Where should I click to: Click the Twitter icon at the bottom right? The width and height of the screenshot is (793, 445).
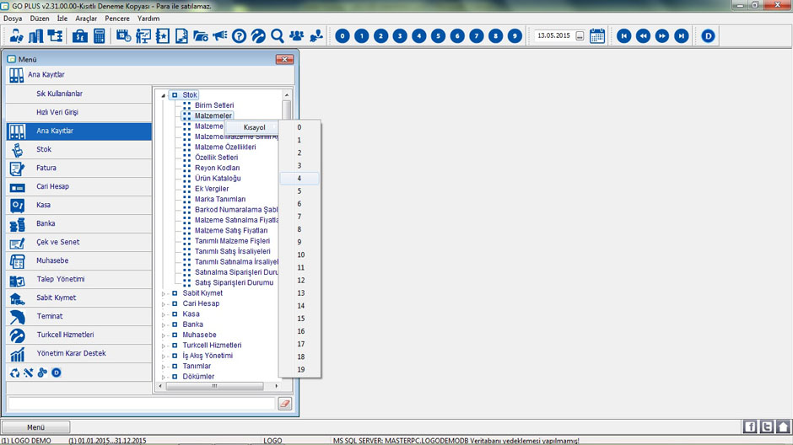point(767,426)
